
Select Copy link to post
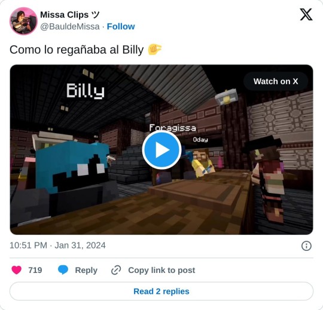(161, 270)
